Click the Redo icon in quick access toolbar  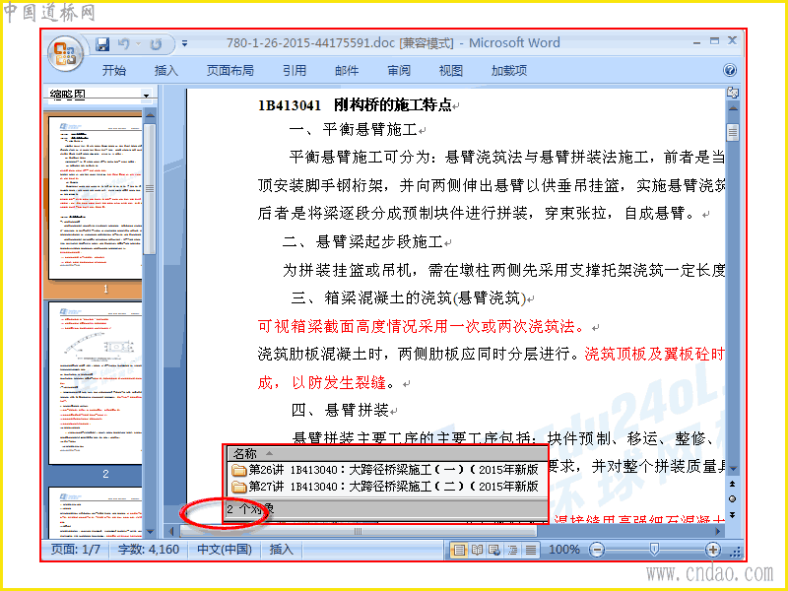pos(156,44)
